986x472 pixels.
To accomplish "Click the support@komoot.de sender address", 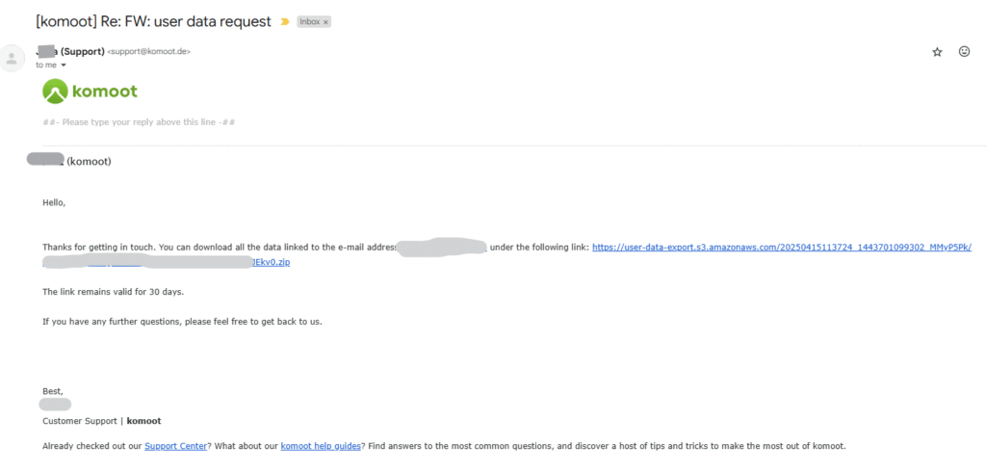I will point(148,52).
